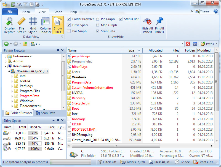
Task: Expand the NVIDIA folder in tree
Action: pos(12,81)
